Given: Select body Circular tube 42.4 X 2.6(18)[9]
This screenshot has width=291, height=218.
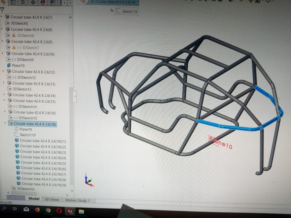Looking at the screenshot, I should coord(44,184).
